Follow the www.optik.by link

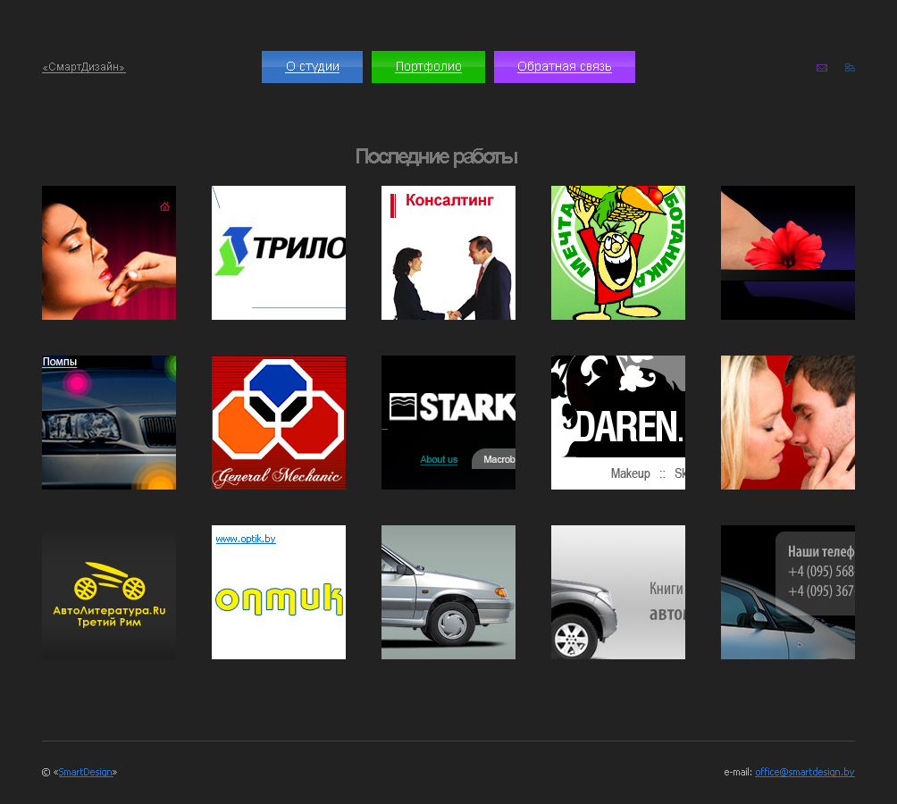tap(246, 539)
